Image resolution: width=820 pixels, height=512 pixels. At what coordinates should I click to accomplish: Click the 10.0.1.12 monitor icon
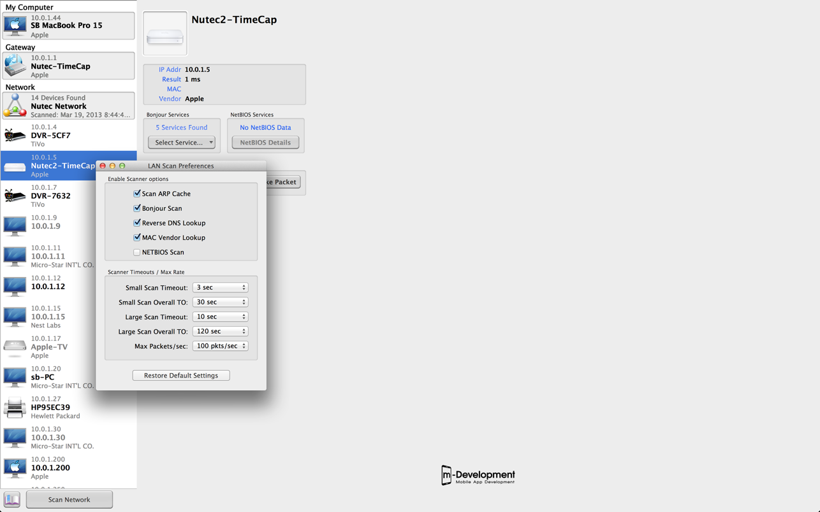click(15, 287)
